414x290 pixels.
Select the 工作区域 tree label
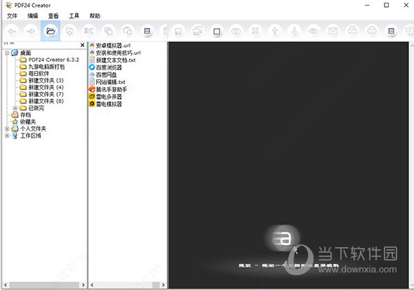[31, 136]
